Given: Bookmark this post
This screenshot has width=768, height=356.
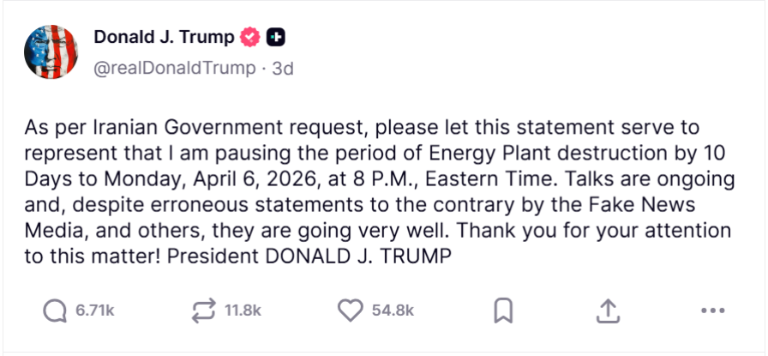Looking at the screenshot, I should point(503,311).
